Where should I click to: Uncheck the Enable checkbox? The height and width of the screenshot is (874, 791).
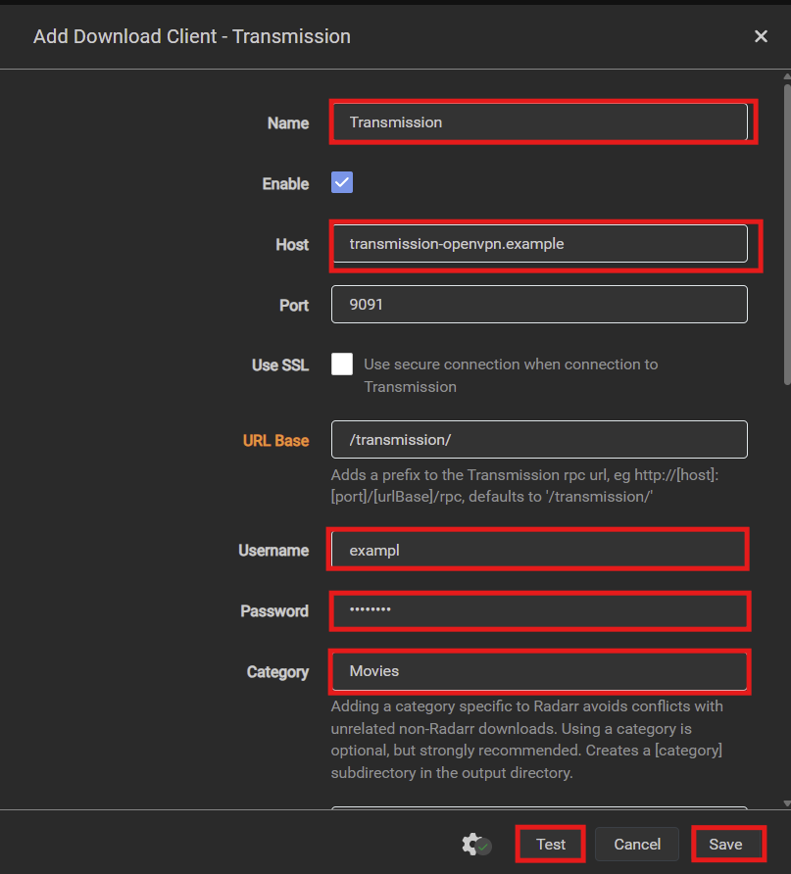coord(342,182)
